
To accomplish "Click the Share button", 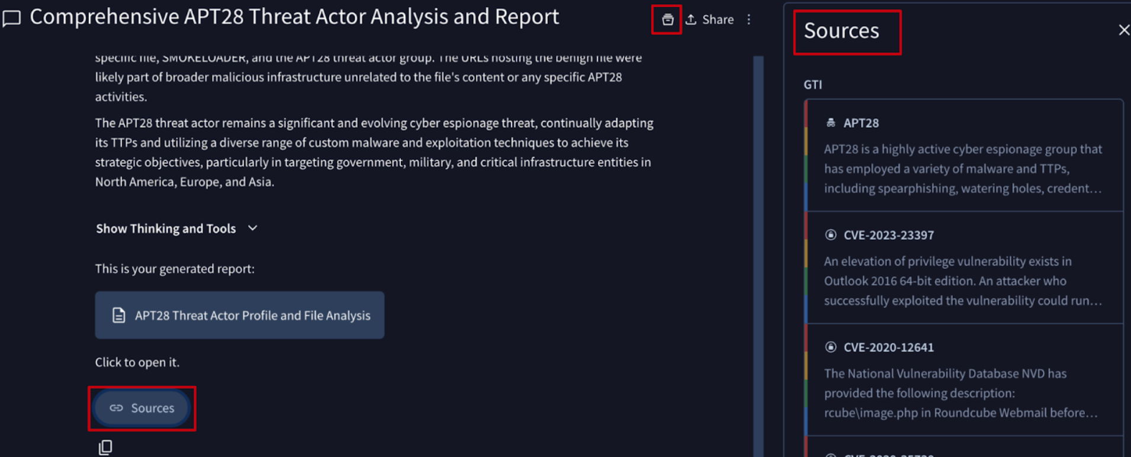I will click(710, 20).
